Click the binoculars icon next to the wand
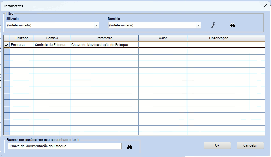The image size is (271, 157). [x=232, y=25]
